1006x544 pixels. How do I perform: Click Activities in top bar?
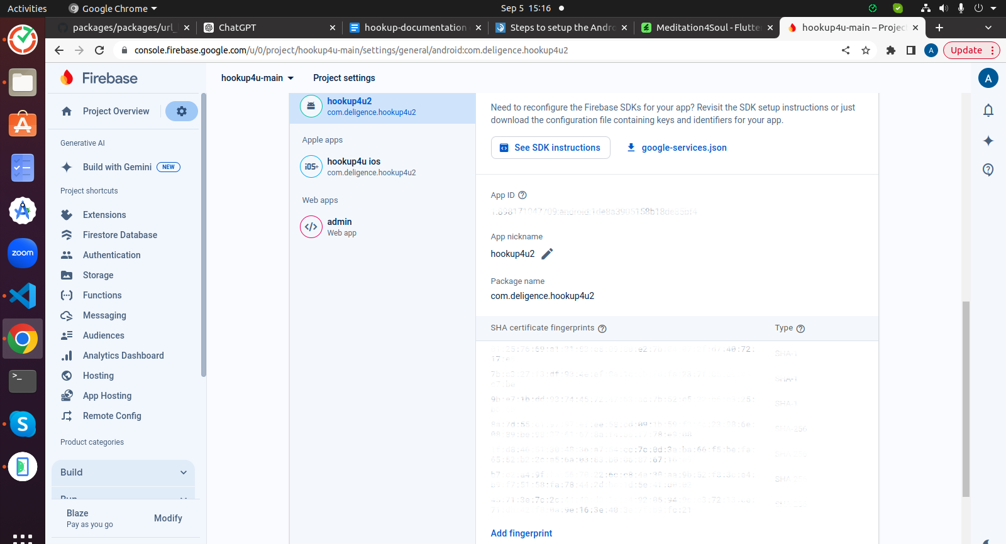(27, 8)
